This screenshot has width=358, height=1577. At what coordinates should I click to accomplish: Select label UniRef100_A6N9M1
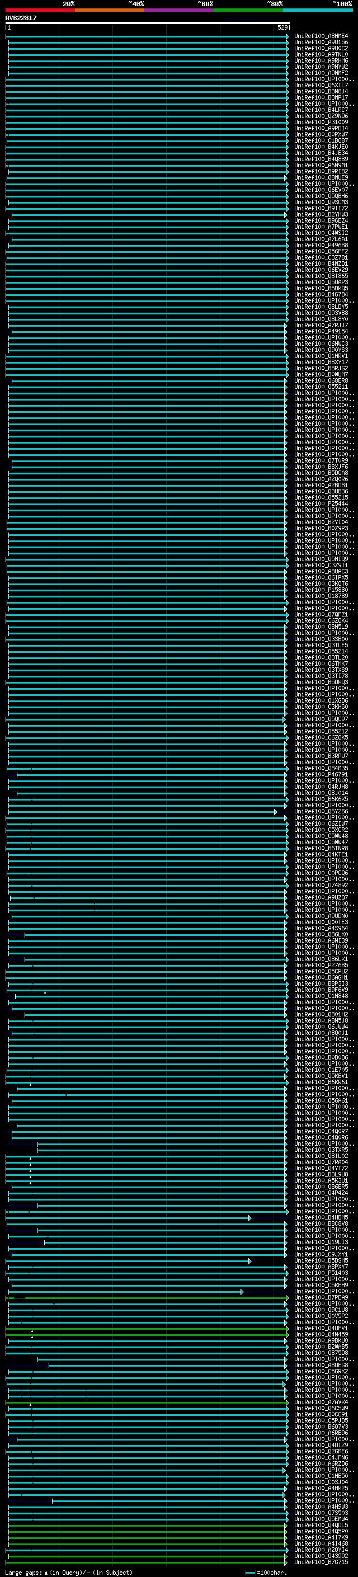pyautogui.click(x=321, y=165)
